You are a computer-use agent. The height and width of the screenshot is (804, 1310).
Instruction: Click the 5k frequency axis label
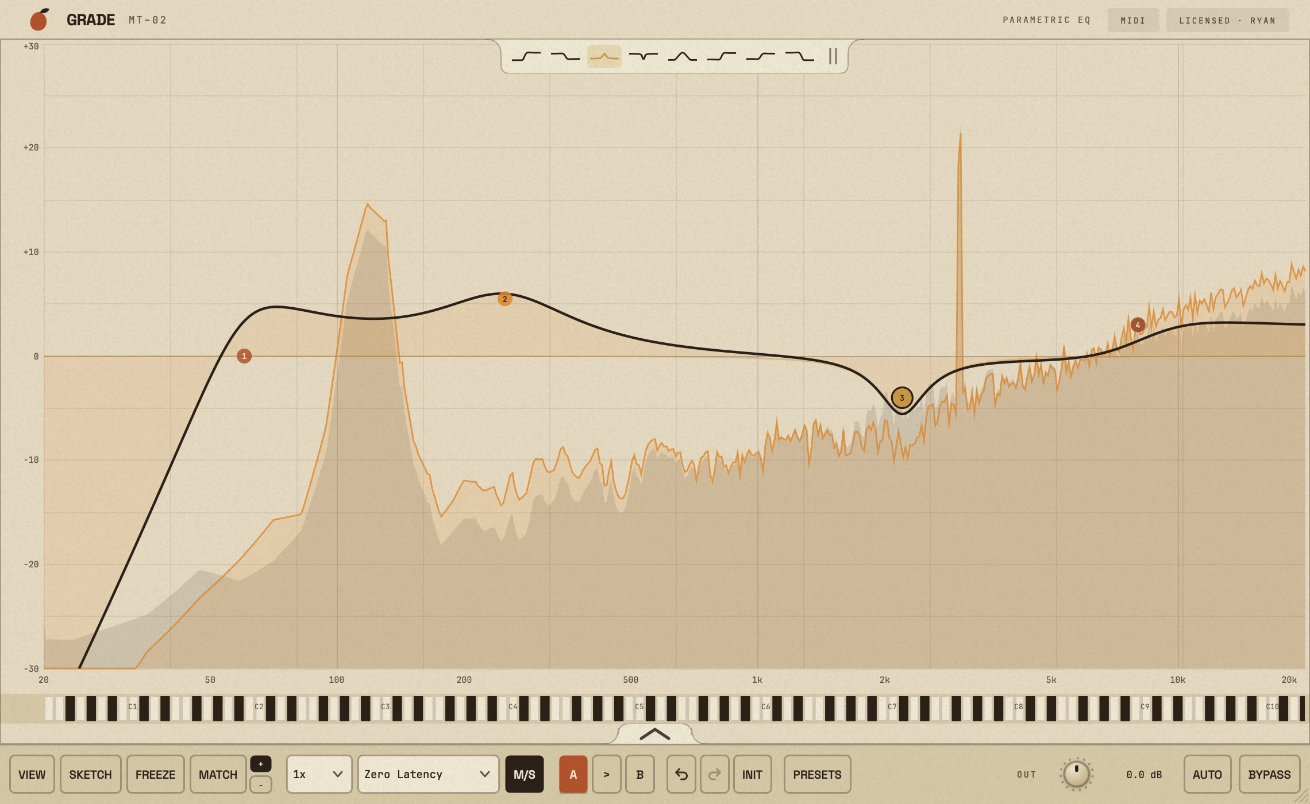pos(1051,680)
